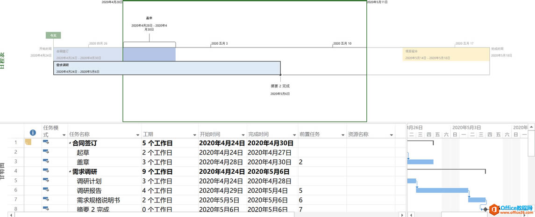Image resolution: width=535 pixels, height=217 pixels.
Task: Select row header number 4
Action: point(16,171)
